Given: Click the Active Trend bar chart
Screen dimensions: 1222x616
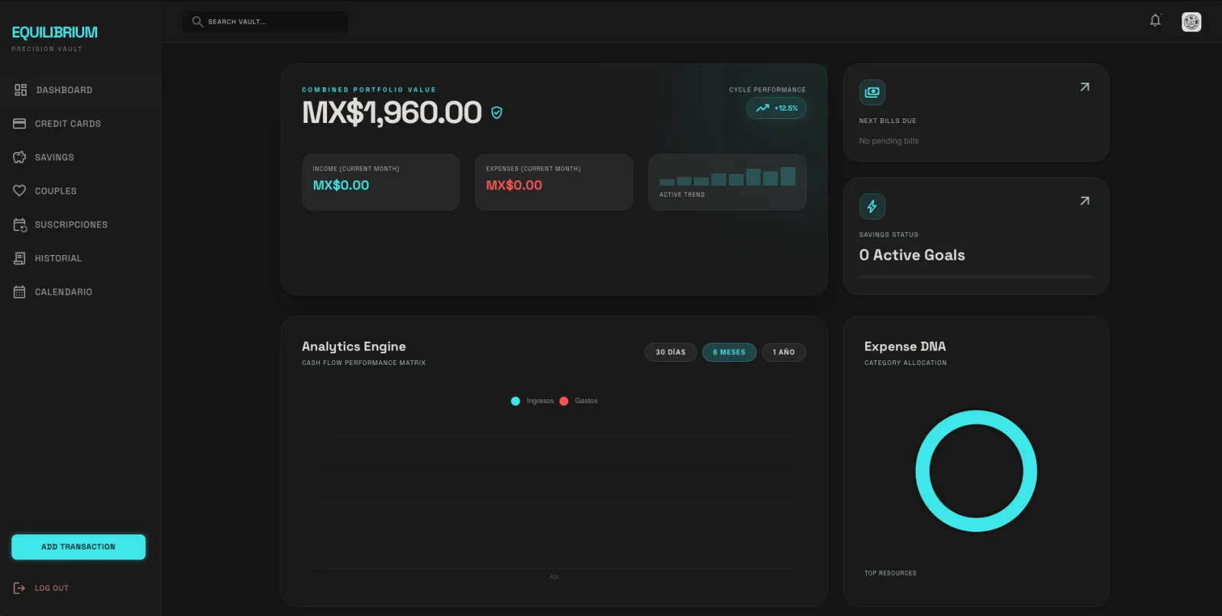Looking at the screenshot, I should pos(727,176).
